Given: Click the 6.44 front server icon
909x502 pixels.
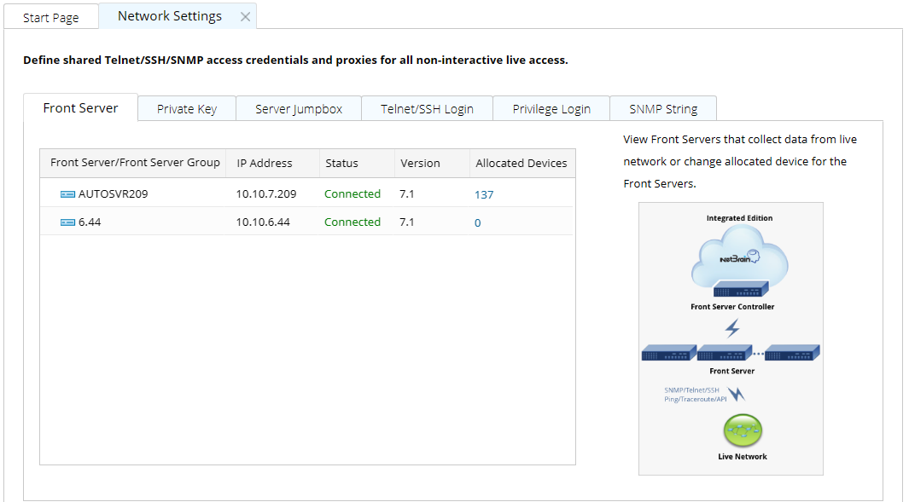Looking at the screenshot, I should click(67, 222).
